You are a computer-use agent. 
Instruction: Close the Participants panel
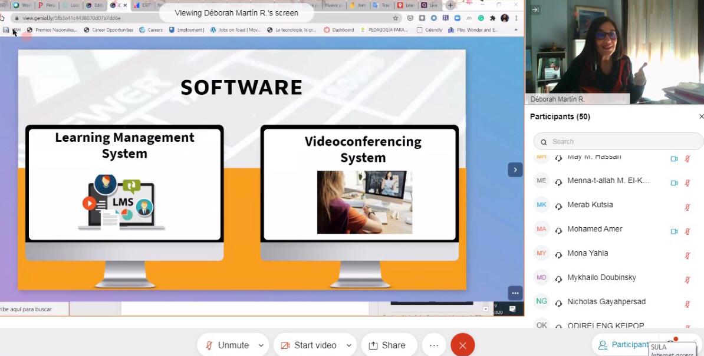tap(700, 117)
